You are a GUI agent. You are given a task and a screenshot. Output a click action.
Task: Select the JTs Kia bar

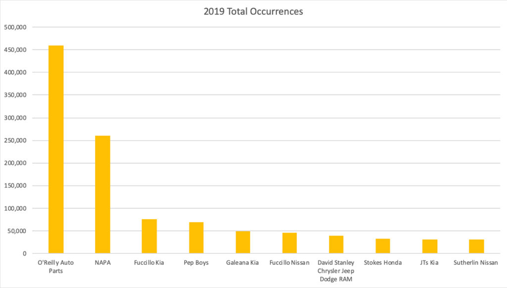point(429,246)
